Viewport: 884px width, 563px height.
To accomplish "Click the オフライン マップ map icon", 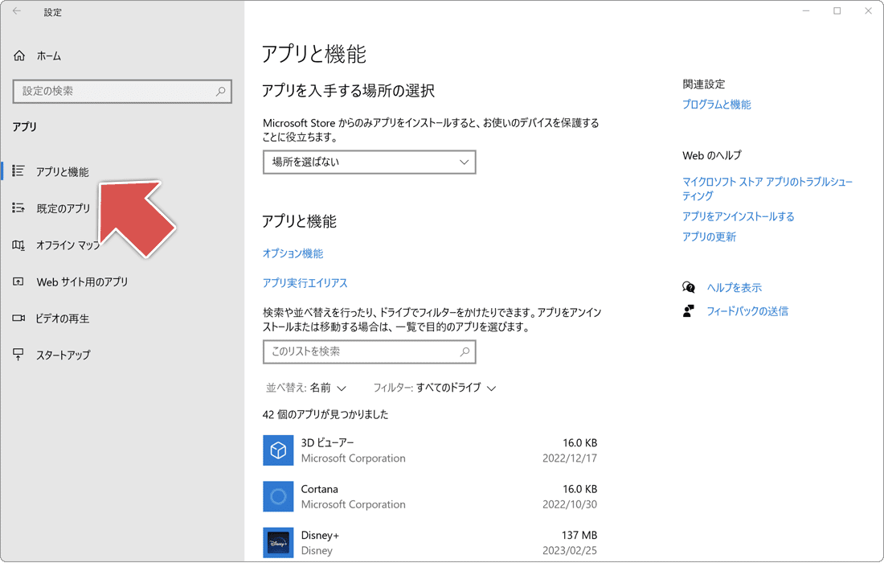I will point(18,245).
